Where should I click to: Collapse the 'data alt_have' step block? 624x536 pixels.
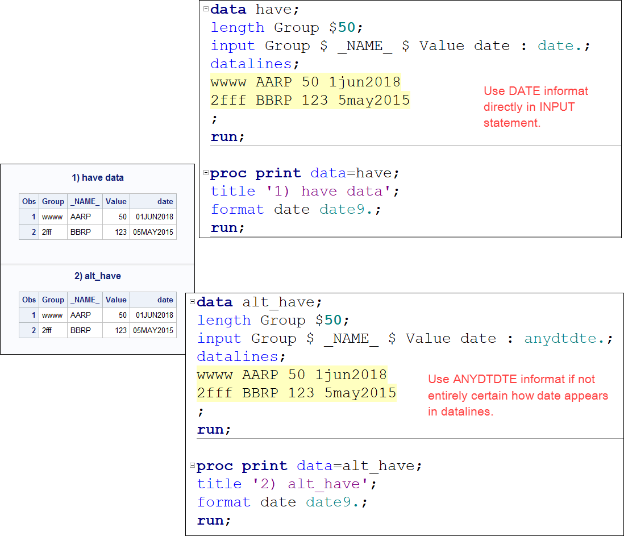(x=192, y=302)
